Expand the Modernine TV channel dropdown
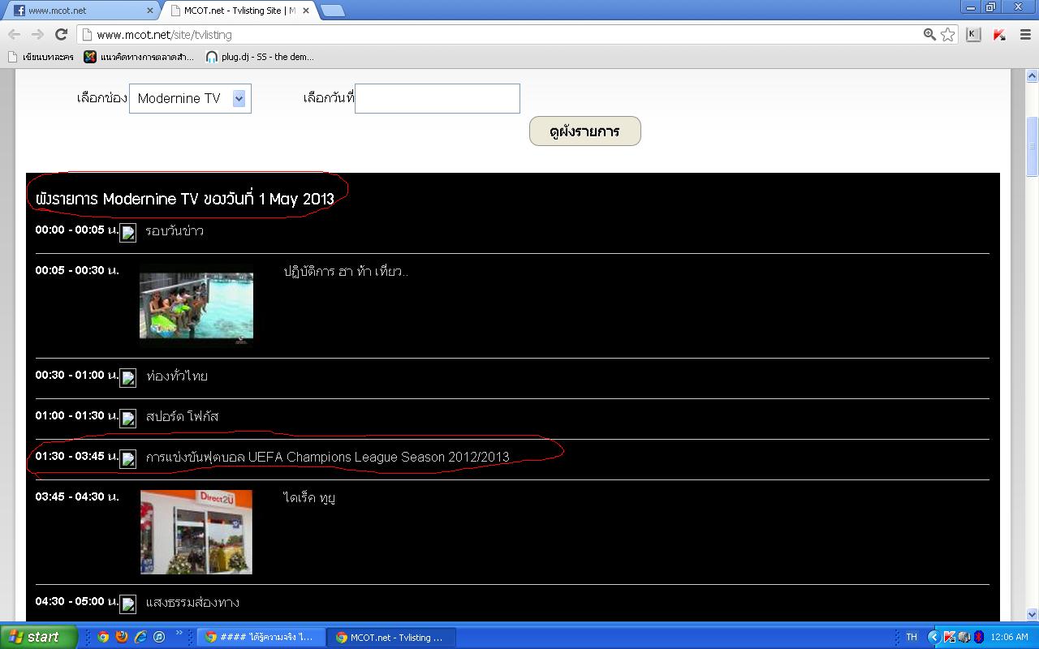Screen dimensions: 1039x649 [x=190, y=98]
